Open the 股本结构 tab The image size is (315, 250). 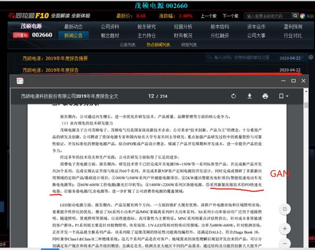point(220,27)
